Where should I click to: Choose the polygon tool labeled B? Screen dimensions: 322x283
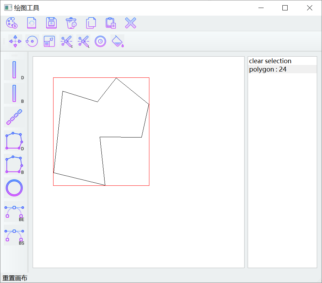pos(14,164)
